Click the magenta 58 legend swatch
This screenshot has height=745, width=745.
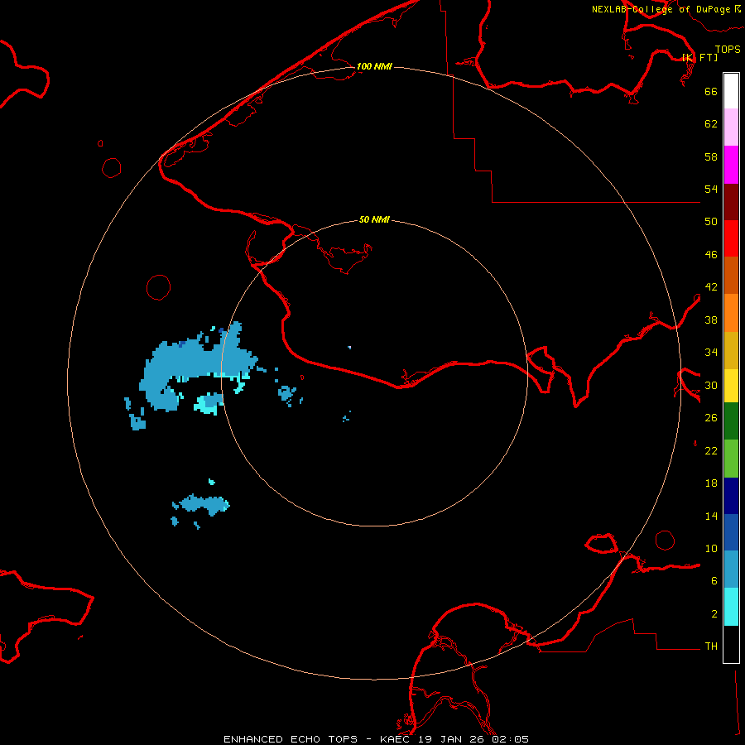click(731, 165)
